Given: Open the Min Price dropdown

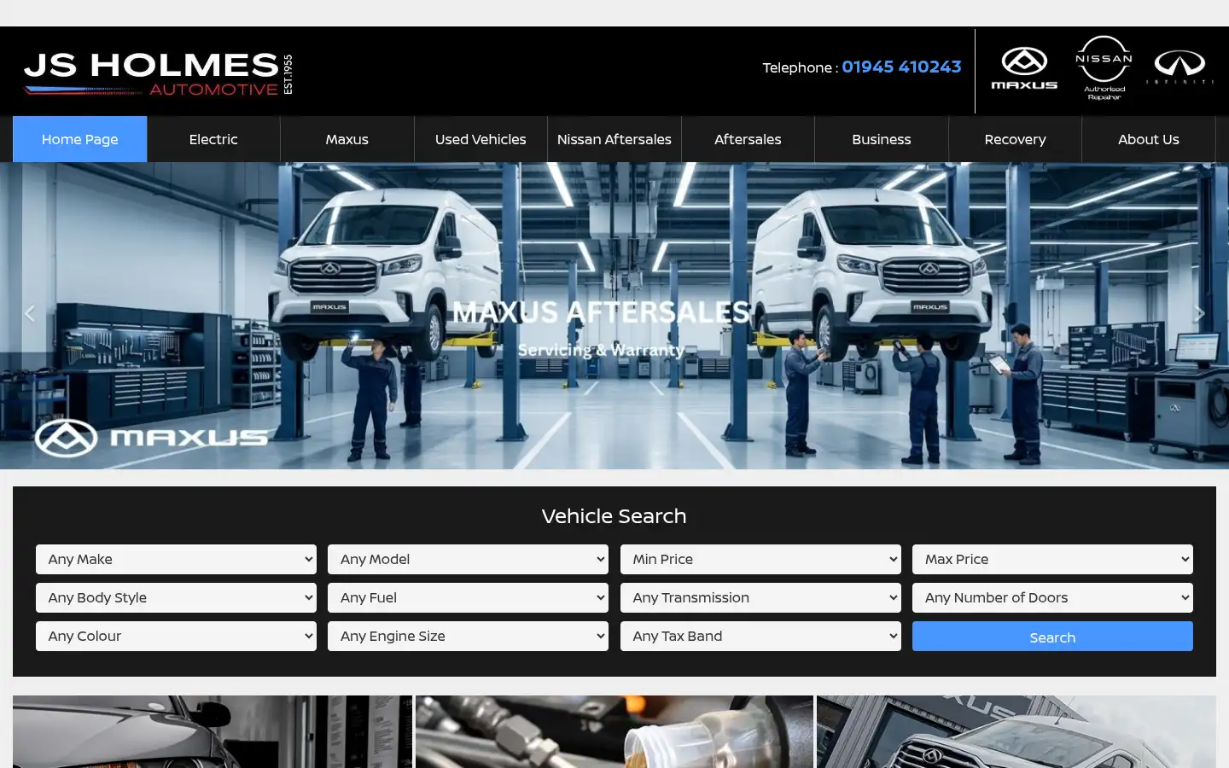Looking at the screenshot, I should pyautogui.click(x=760, y=560).
